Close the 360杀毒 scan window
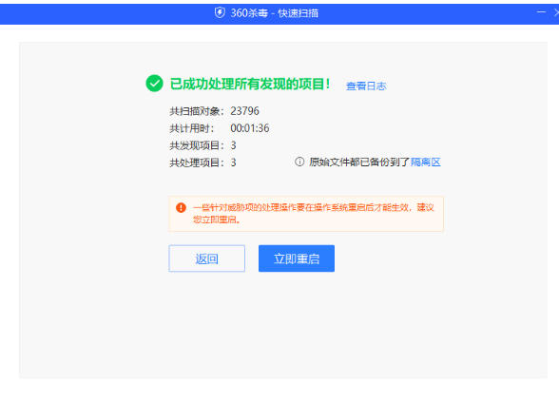The image size is (559, 402). [x=556, y=12]
